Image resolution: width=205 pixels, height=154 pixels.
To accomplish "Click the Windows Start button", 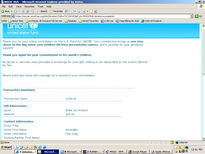I will pyautogui.click(x=6, y=147).
